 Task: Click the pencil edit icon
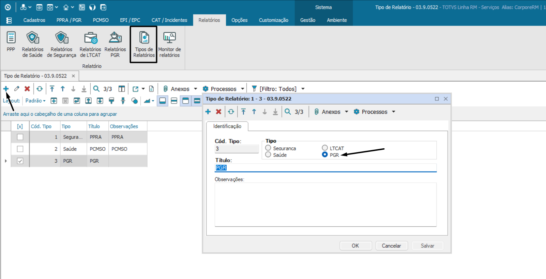click(x=17, y=89)
